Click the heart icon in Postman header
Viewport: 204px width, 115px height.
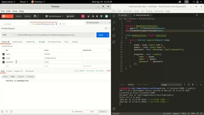pos(101,16)
